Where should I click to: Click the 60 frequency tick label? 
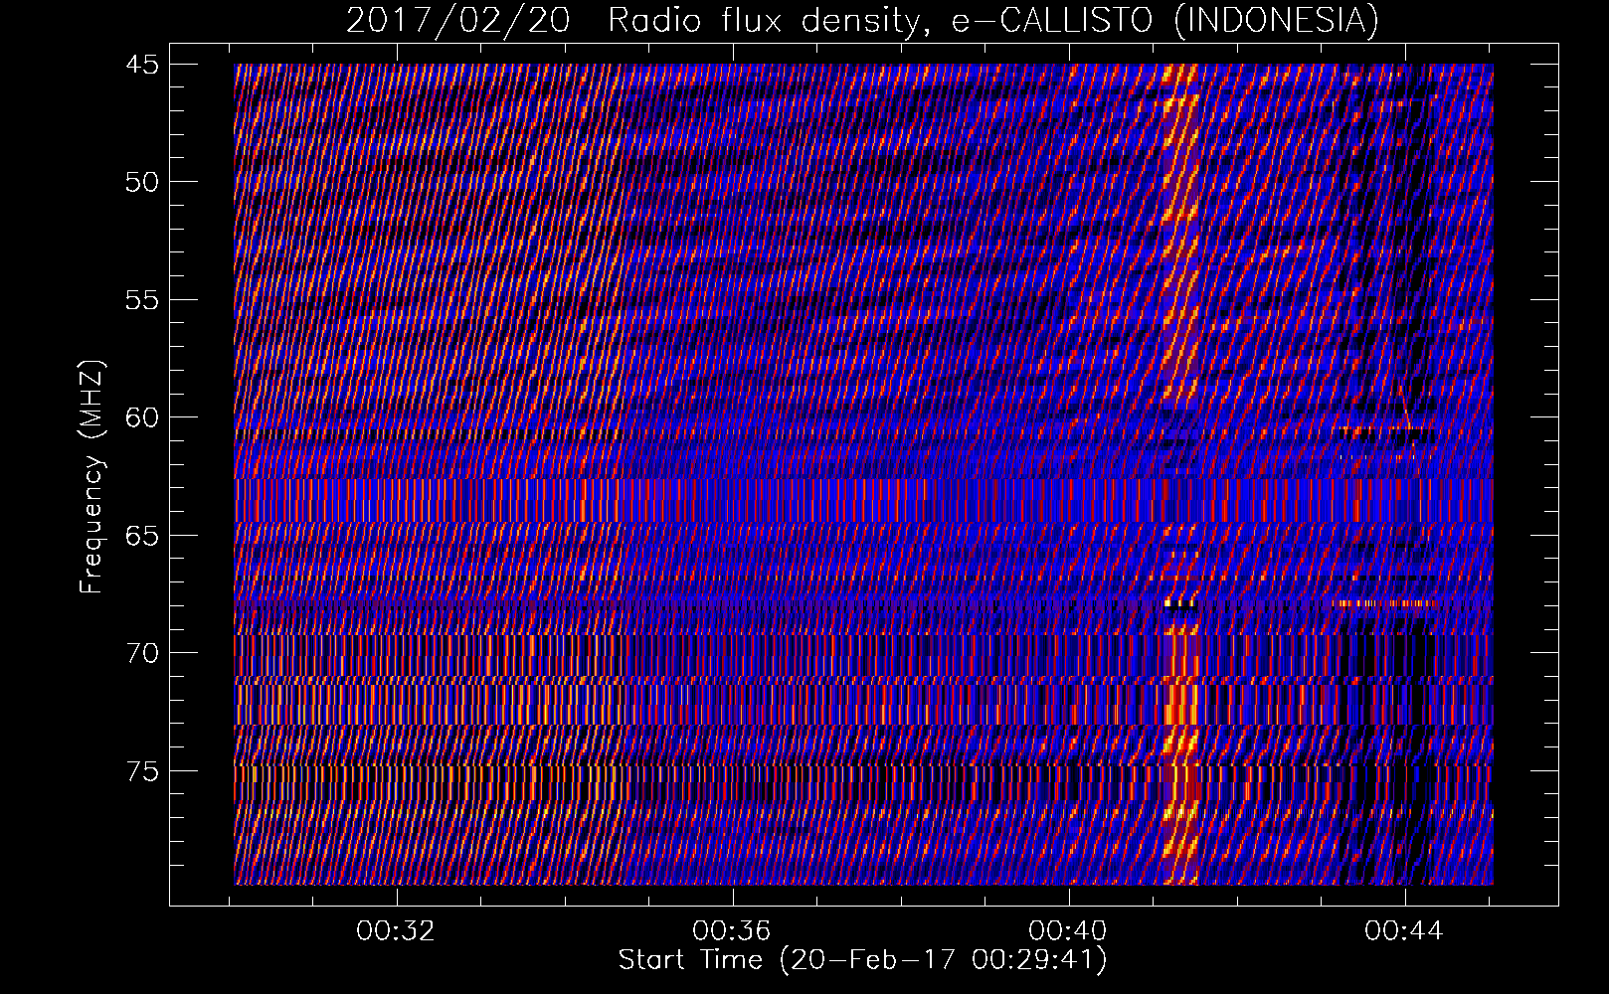click(x=142, y=417)
